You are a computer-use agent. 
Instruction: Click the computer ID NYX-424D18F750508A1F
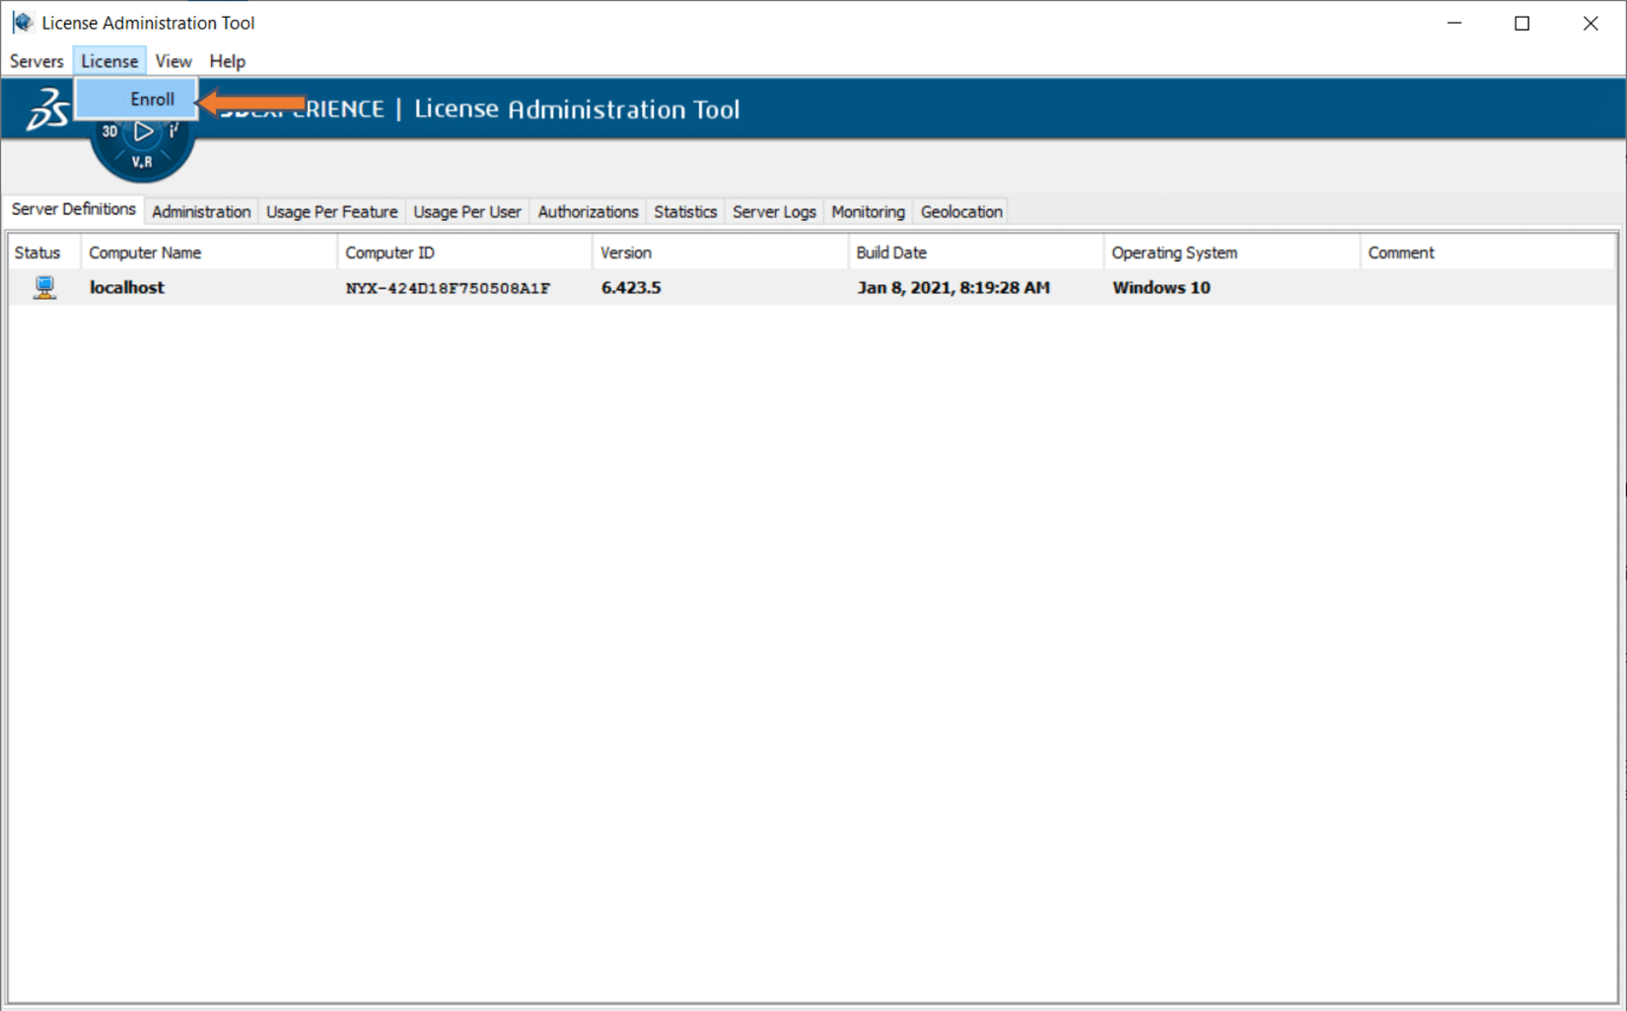(x=448, y=288)
